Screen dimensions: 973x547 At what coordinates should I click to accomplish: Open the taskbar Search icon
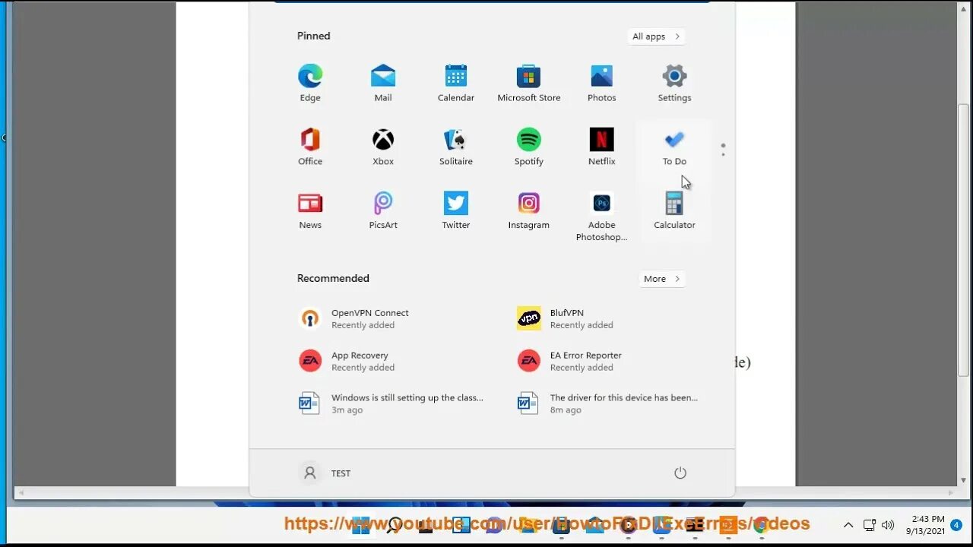pyautogui.click(x=395, y=525)
